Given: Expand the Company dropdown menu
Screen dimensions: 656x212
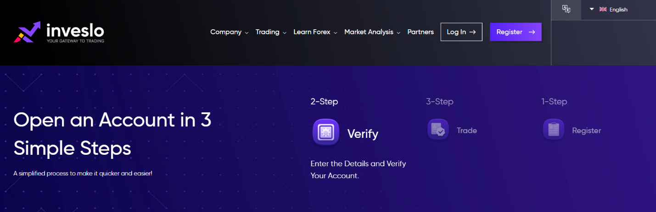Looking at the screenshot, I should point(229,32).
